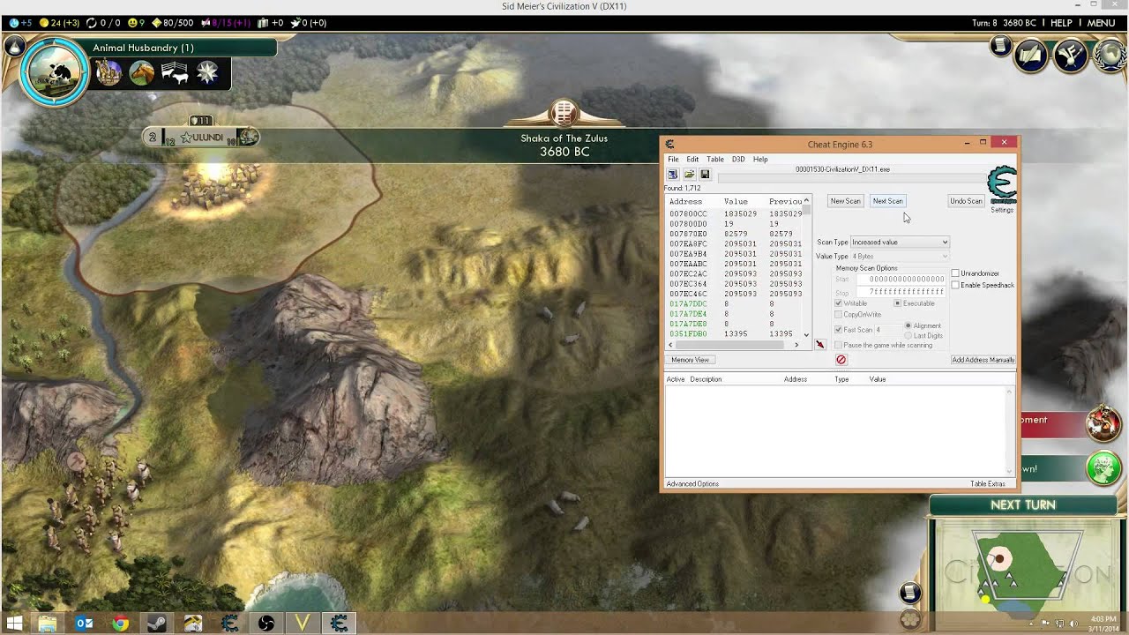Click the faith dove icon in top bar
The image size is (1129, 635).
pyautogui.click(x=295, y=23)
